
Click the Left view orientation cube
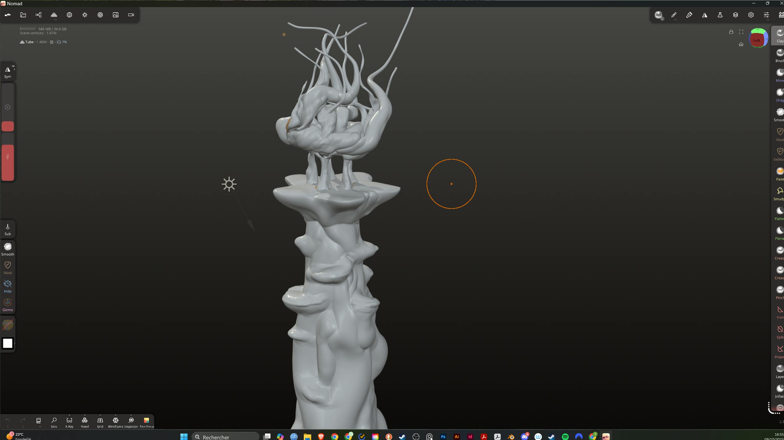tap(757, 40)
